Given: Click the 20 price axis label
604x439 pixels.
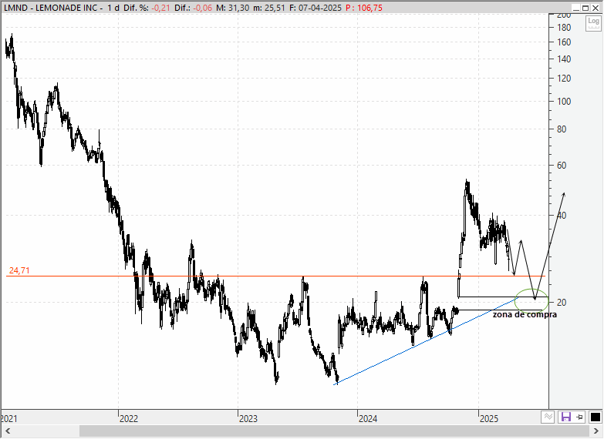Looking at the screenshot, I should pyautogui.click(x=562, y=303).
